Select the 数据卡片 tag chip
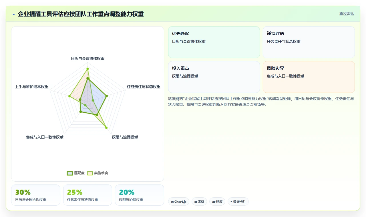 238,202
